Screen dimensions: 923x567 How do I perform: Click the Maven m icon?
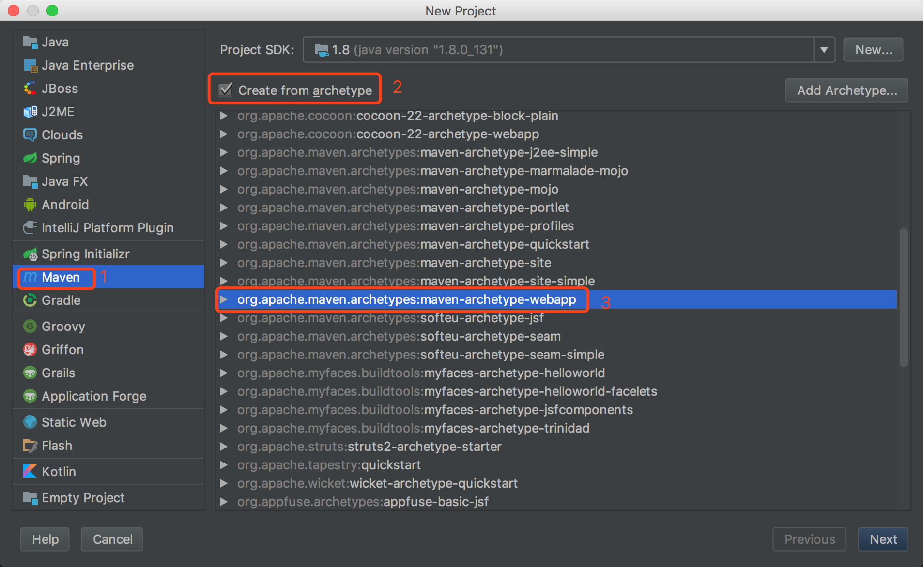point(30,277)
